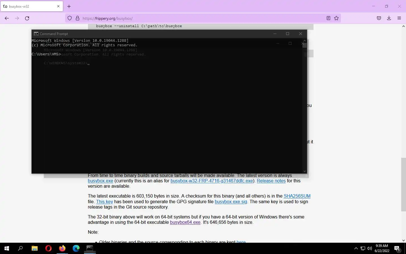
Task: Open the taskbar clock and date
Action: tap(382, 248)
